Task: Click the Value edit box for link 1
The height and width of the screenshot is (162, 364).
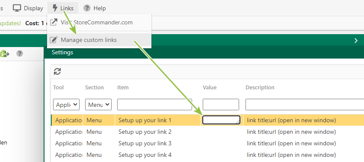Action: coord(221,120)
